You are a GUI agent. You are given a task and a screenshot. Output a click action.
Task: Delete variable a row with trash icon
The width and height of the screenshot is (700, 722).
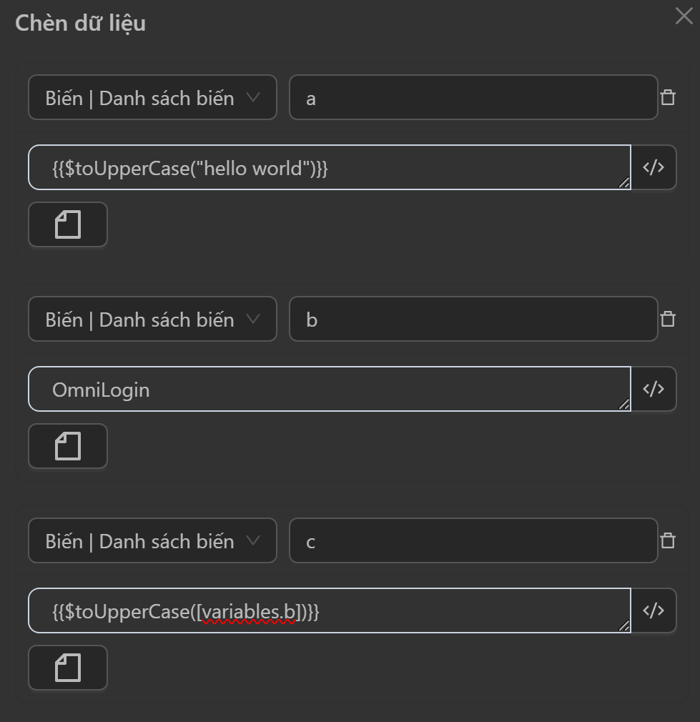click(668, 98)
